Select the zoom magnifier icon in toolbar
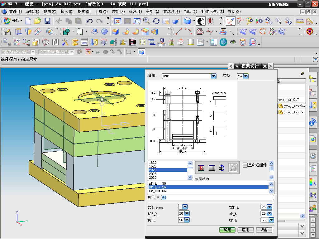 pos(146,21)
